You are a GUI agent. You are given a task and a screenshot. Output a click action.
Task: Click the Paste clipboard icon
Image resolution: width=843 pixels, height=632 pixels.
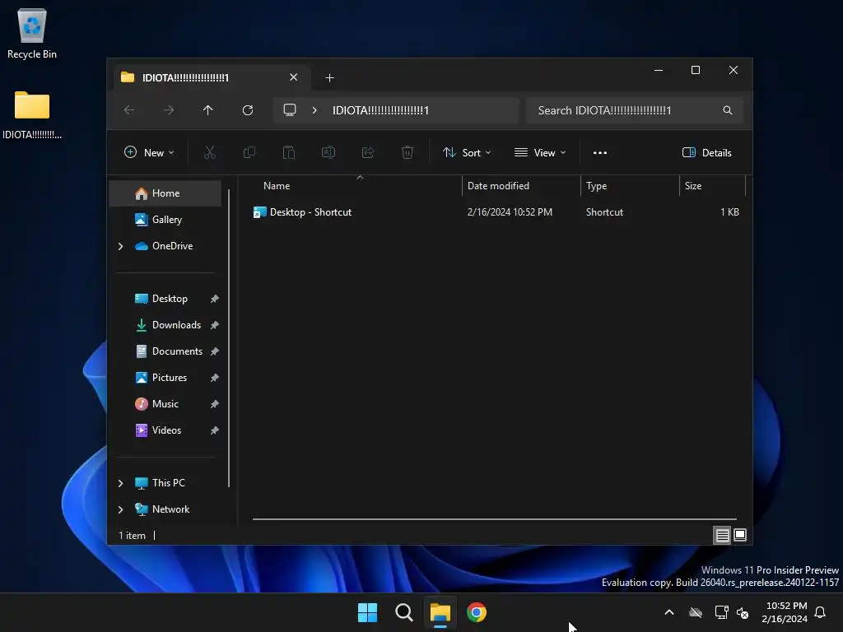pos(289,152)
